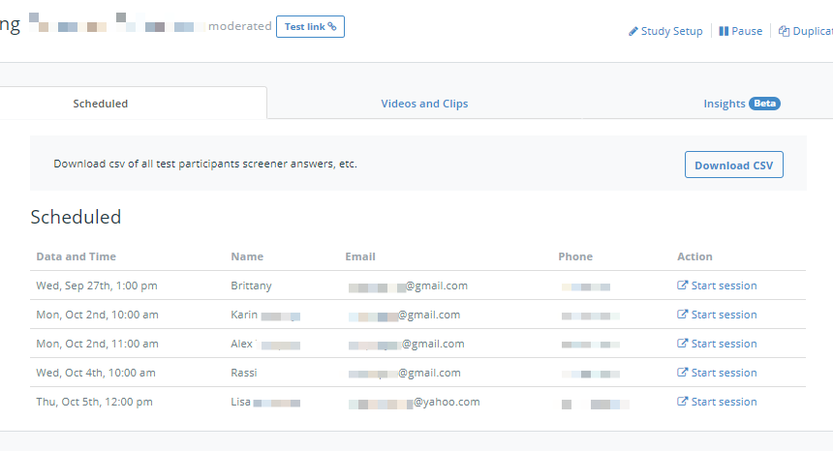This screenshot has width=833, height=451.
Task: Click external-link icon in Lisa's row
Action: tap(682, 402)
